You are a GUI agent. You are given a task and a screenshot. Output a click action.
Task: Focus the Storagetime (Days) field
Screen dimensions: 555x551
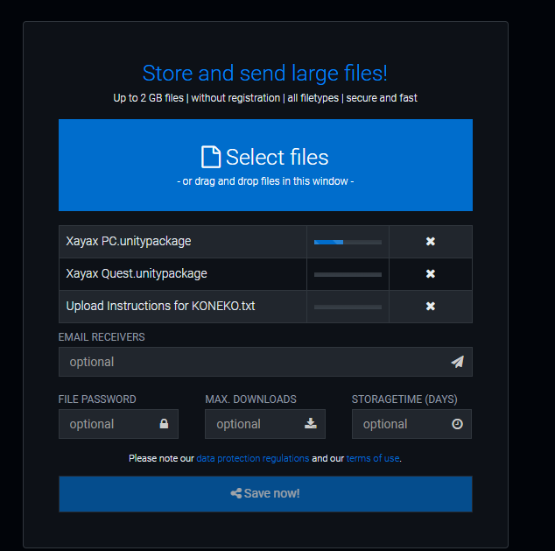click(x=411, y=424)
